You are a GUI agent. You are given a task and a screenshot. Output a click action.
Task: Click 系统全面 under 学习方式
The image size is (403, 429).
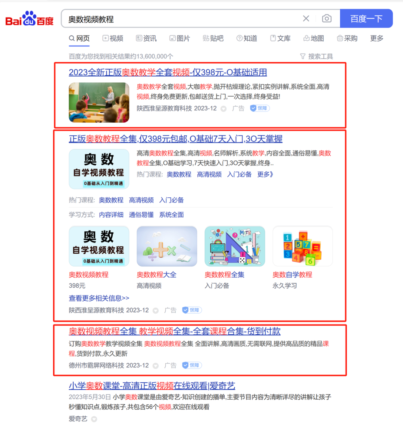(172, 215)
